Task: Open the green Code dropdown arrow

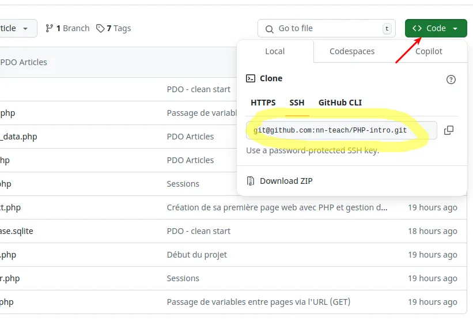Action: coord(455,28)
